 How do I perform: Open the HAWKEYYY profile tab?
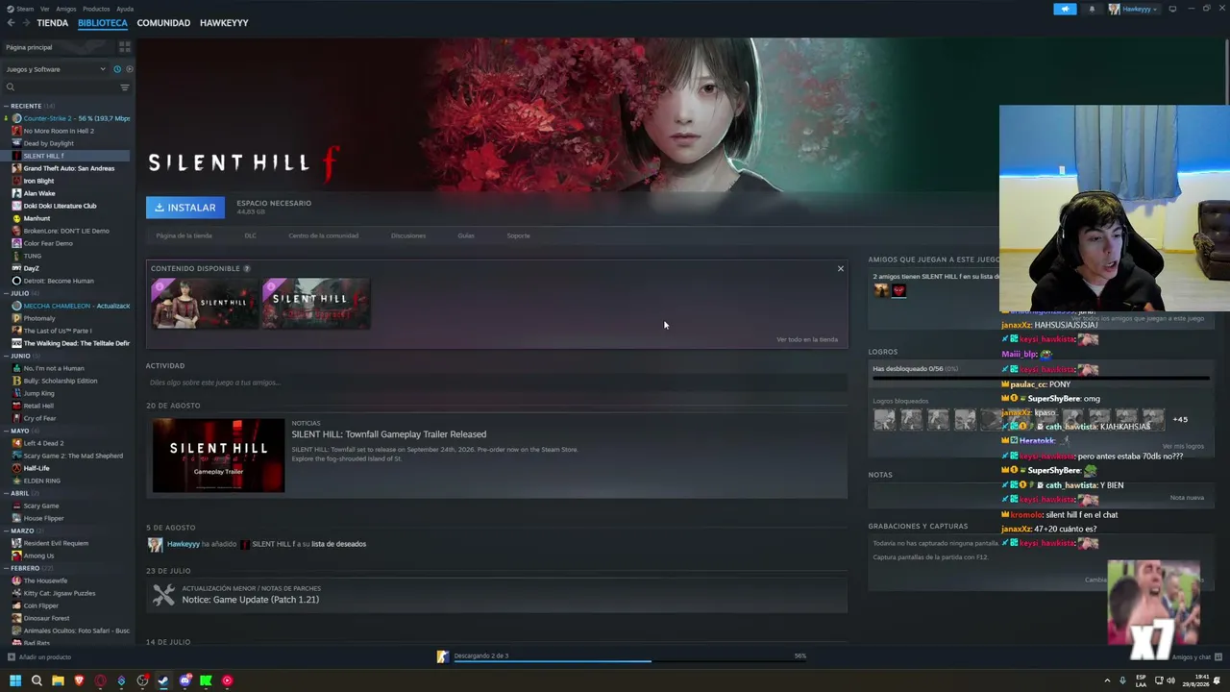pos(224,23)
